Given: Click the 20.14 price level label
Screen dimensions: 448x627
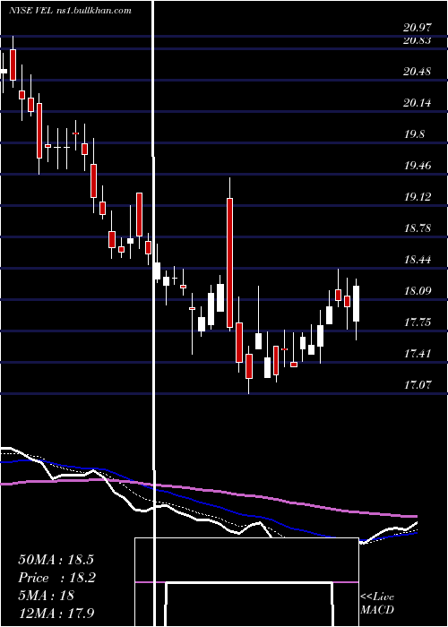Looking at the screenshot, I should (x=418, y=103).
